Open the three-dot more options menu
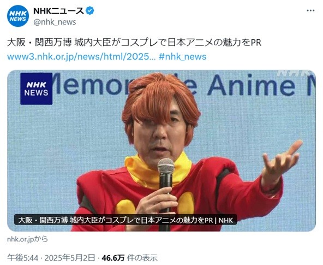 [x=310, y=10]
